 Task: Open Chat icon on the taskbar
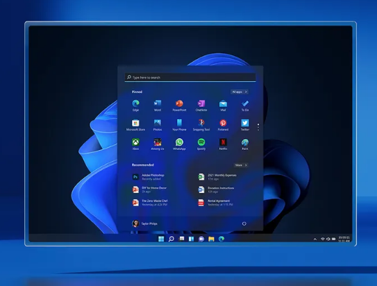point(201,239)
